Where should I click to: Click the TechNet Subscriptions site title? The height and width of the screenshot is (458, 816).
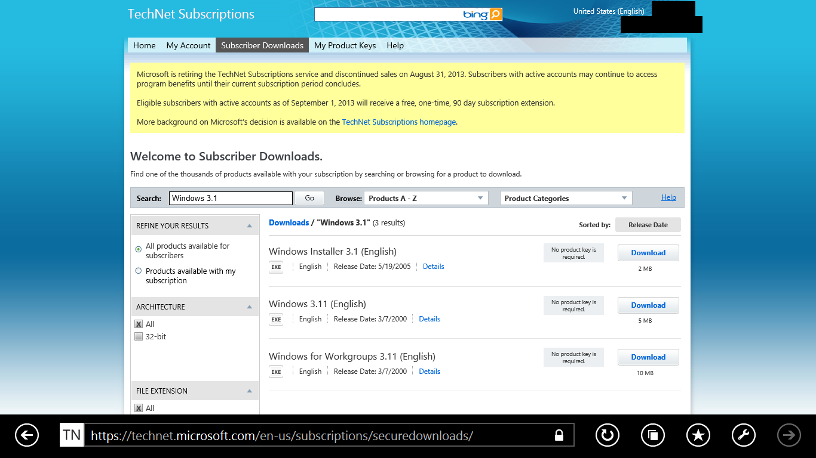coord(191,14)
